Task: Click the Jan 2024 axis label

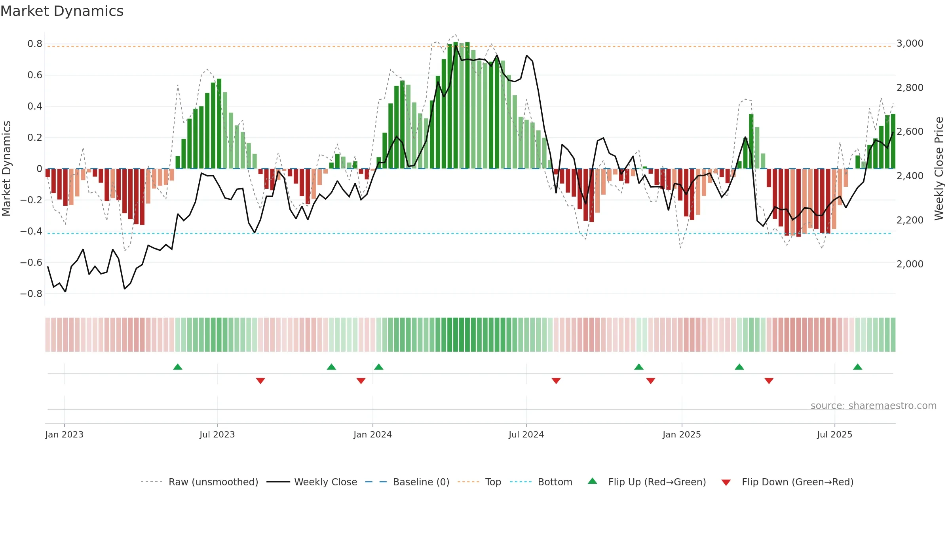Action: 372,434
